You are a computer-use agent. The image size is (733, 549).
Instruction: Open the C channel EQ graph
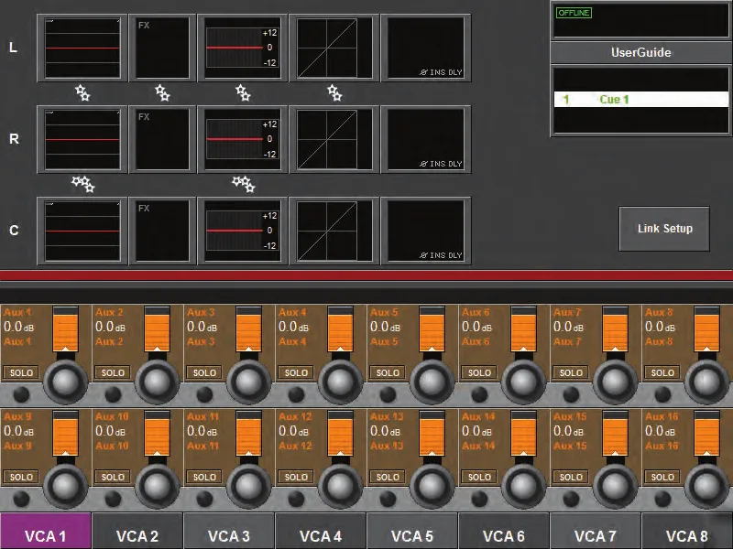pyautogui.click(x=242, y=231)
